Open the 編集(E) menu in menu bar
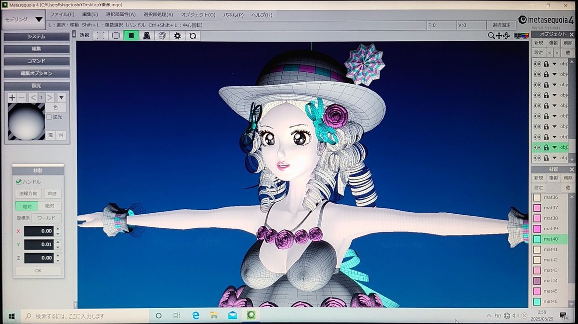578x324 pixels. (x=90, y=15)
